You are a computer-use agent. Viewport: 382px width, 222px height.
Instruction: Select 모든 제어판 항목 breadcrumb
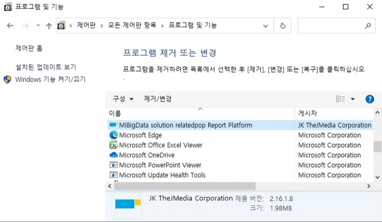(132, 25)
